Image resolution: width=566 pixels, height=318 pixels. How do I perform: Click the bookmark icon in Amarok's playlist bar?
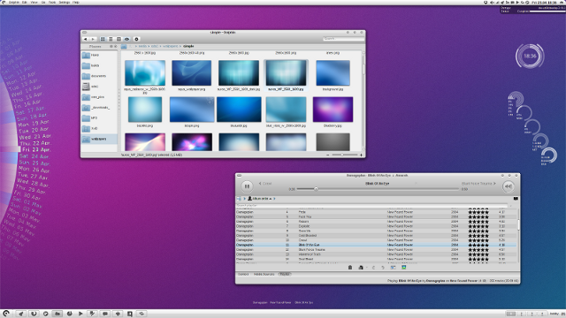516,199
